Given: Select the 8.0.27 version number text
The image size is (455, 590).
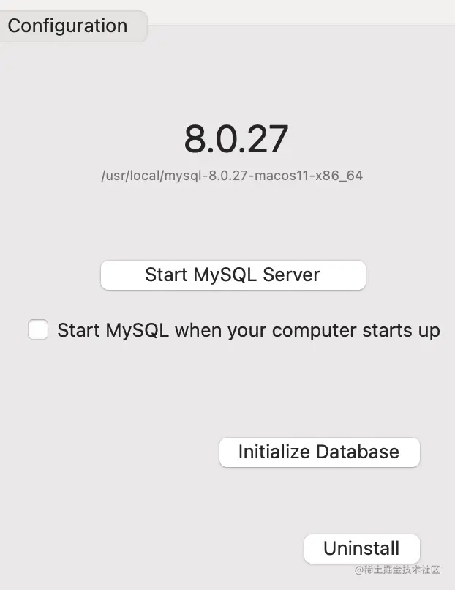Looking at the screenshot, I should pos(236,139).
